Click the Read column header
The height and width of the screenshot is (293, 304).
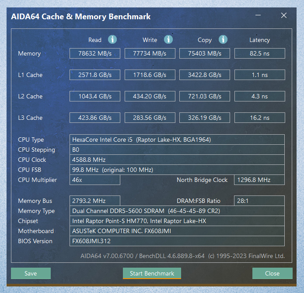(x=95, y=40)
